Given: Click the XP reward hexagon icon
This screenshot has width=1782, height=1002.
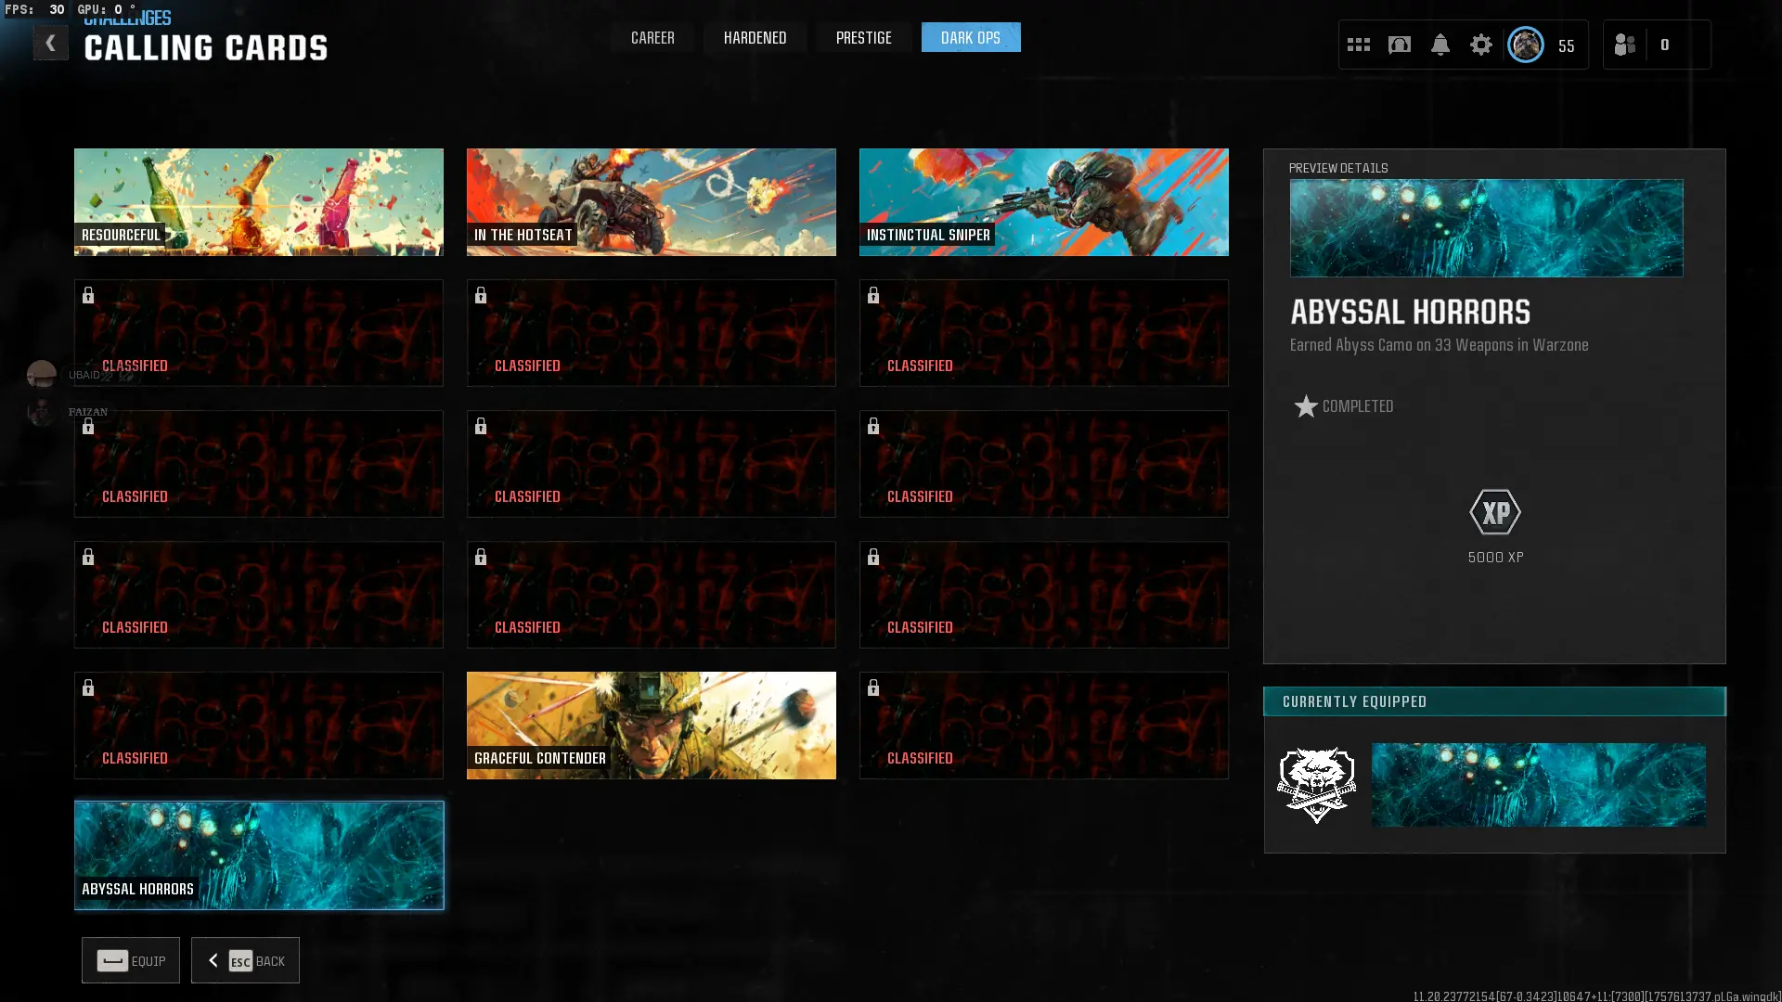Looking at the screenshot, I should point(1494,512).
